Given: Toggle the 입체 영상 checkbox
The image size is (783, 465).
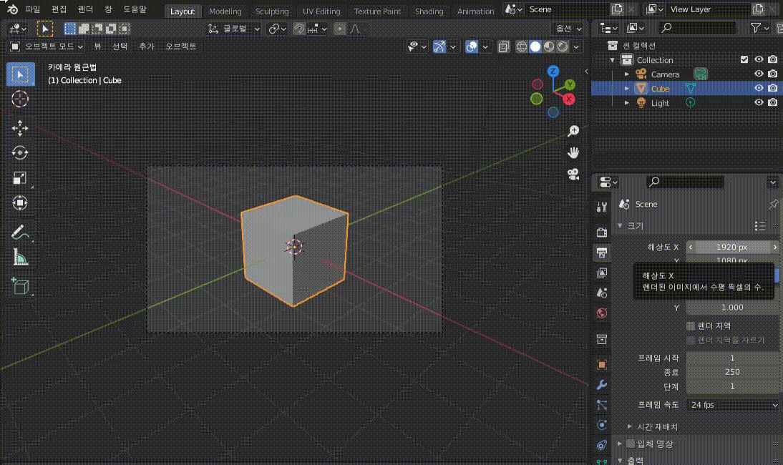Looking at the screenshot, I should tap(631, 444).
